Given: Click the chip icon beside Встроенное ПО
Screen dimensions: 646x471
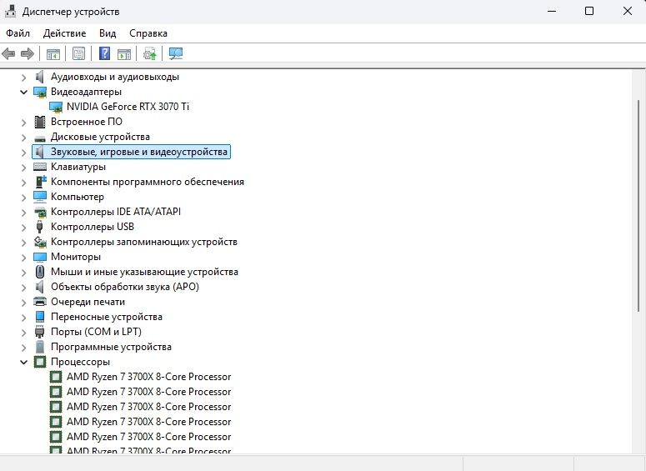Looking at the screenshot, I should click(x=39, y=122).
